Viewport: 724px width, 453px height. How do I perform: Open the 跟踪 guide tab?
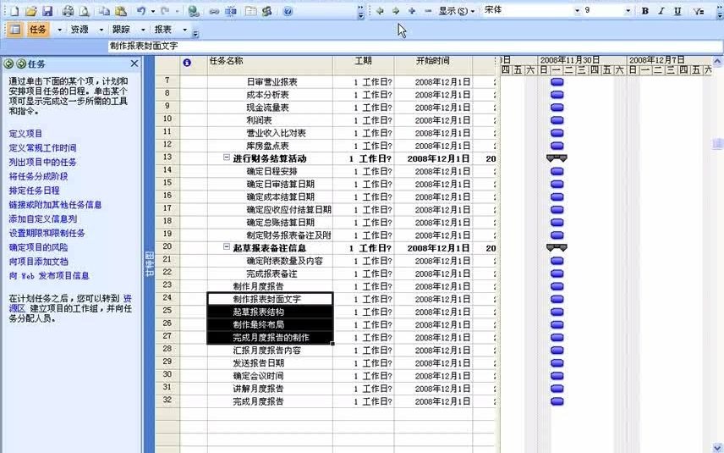pos(121,30)
